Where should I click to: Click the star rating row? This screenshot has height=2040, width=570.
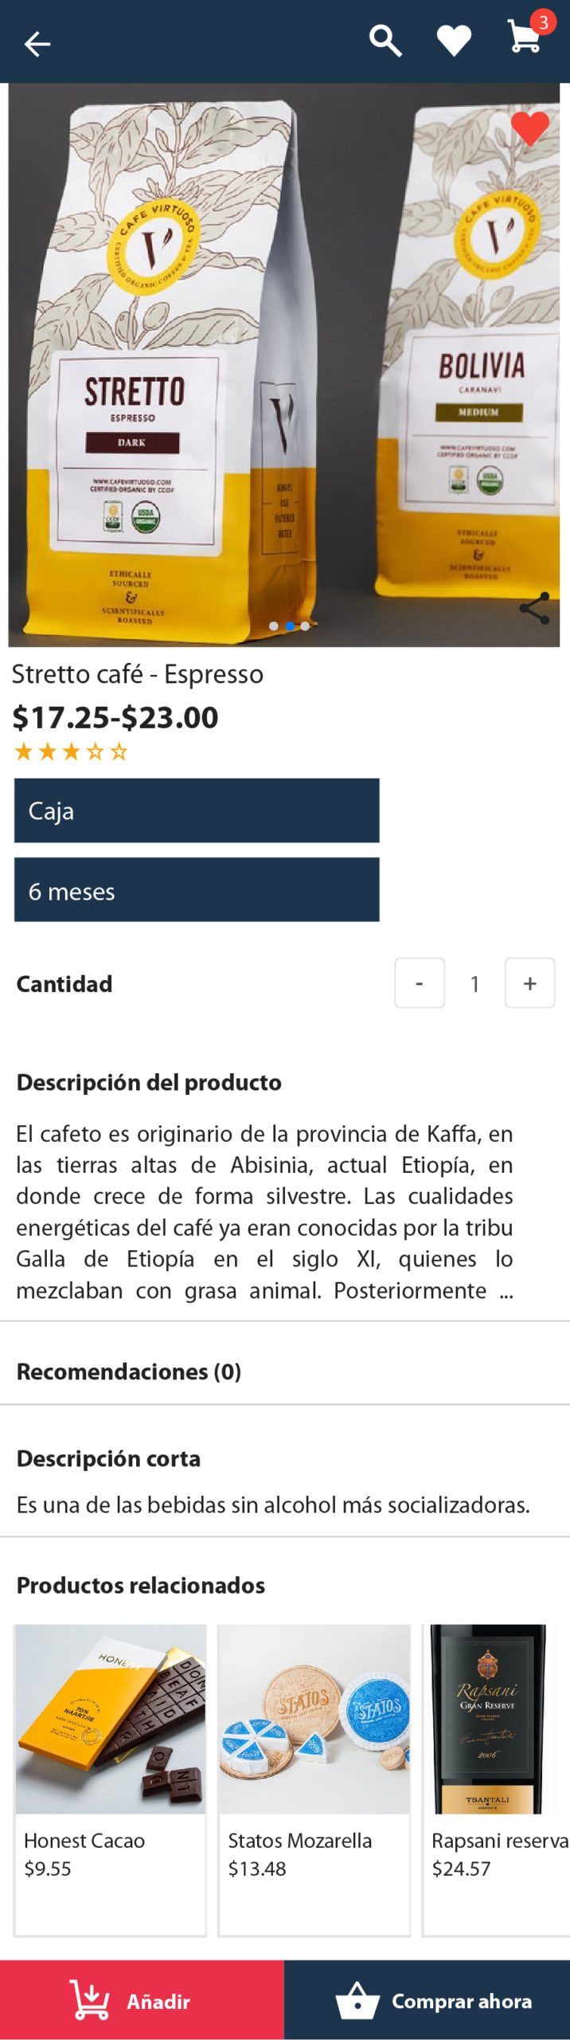pyautogui.click(x=72, y=751)
